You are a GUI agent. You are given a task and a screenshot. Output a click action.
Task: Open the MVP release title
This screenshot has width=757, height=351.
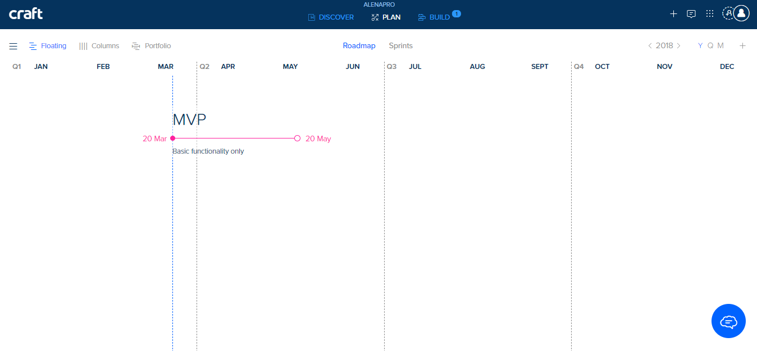click(x=189, y=119)
